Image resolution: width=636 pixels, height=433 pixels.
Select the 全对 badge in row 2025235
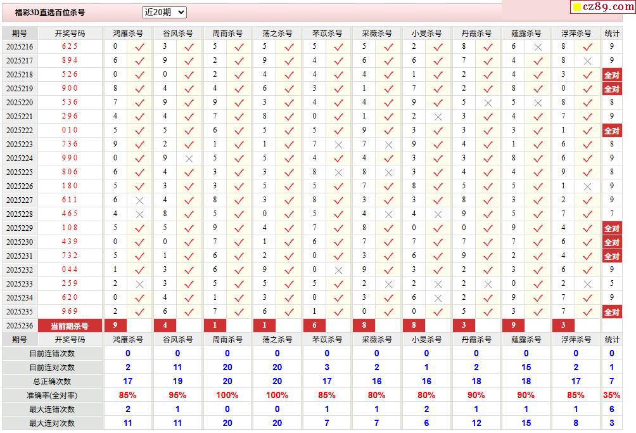(612, 312)
